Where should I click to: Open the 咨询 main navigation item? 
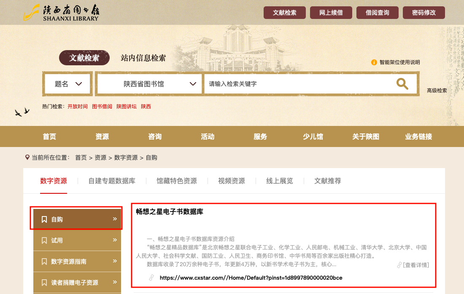click(x=155, y=136)
